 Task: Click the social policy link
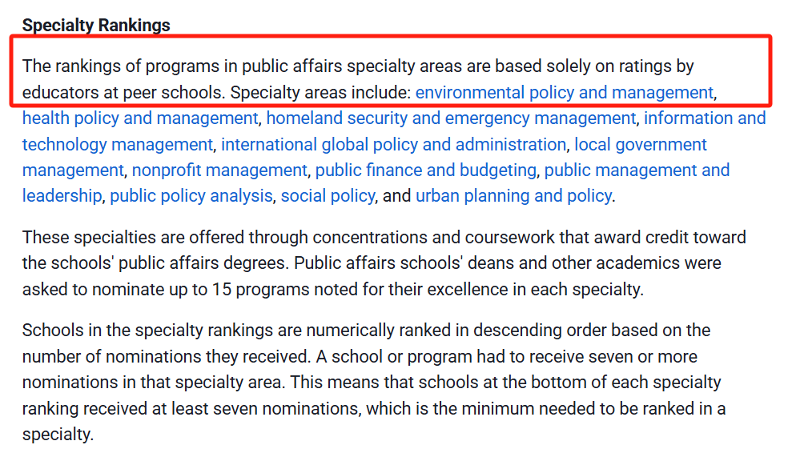point(328,196)
